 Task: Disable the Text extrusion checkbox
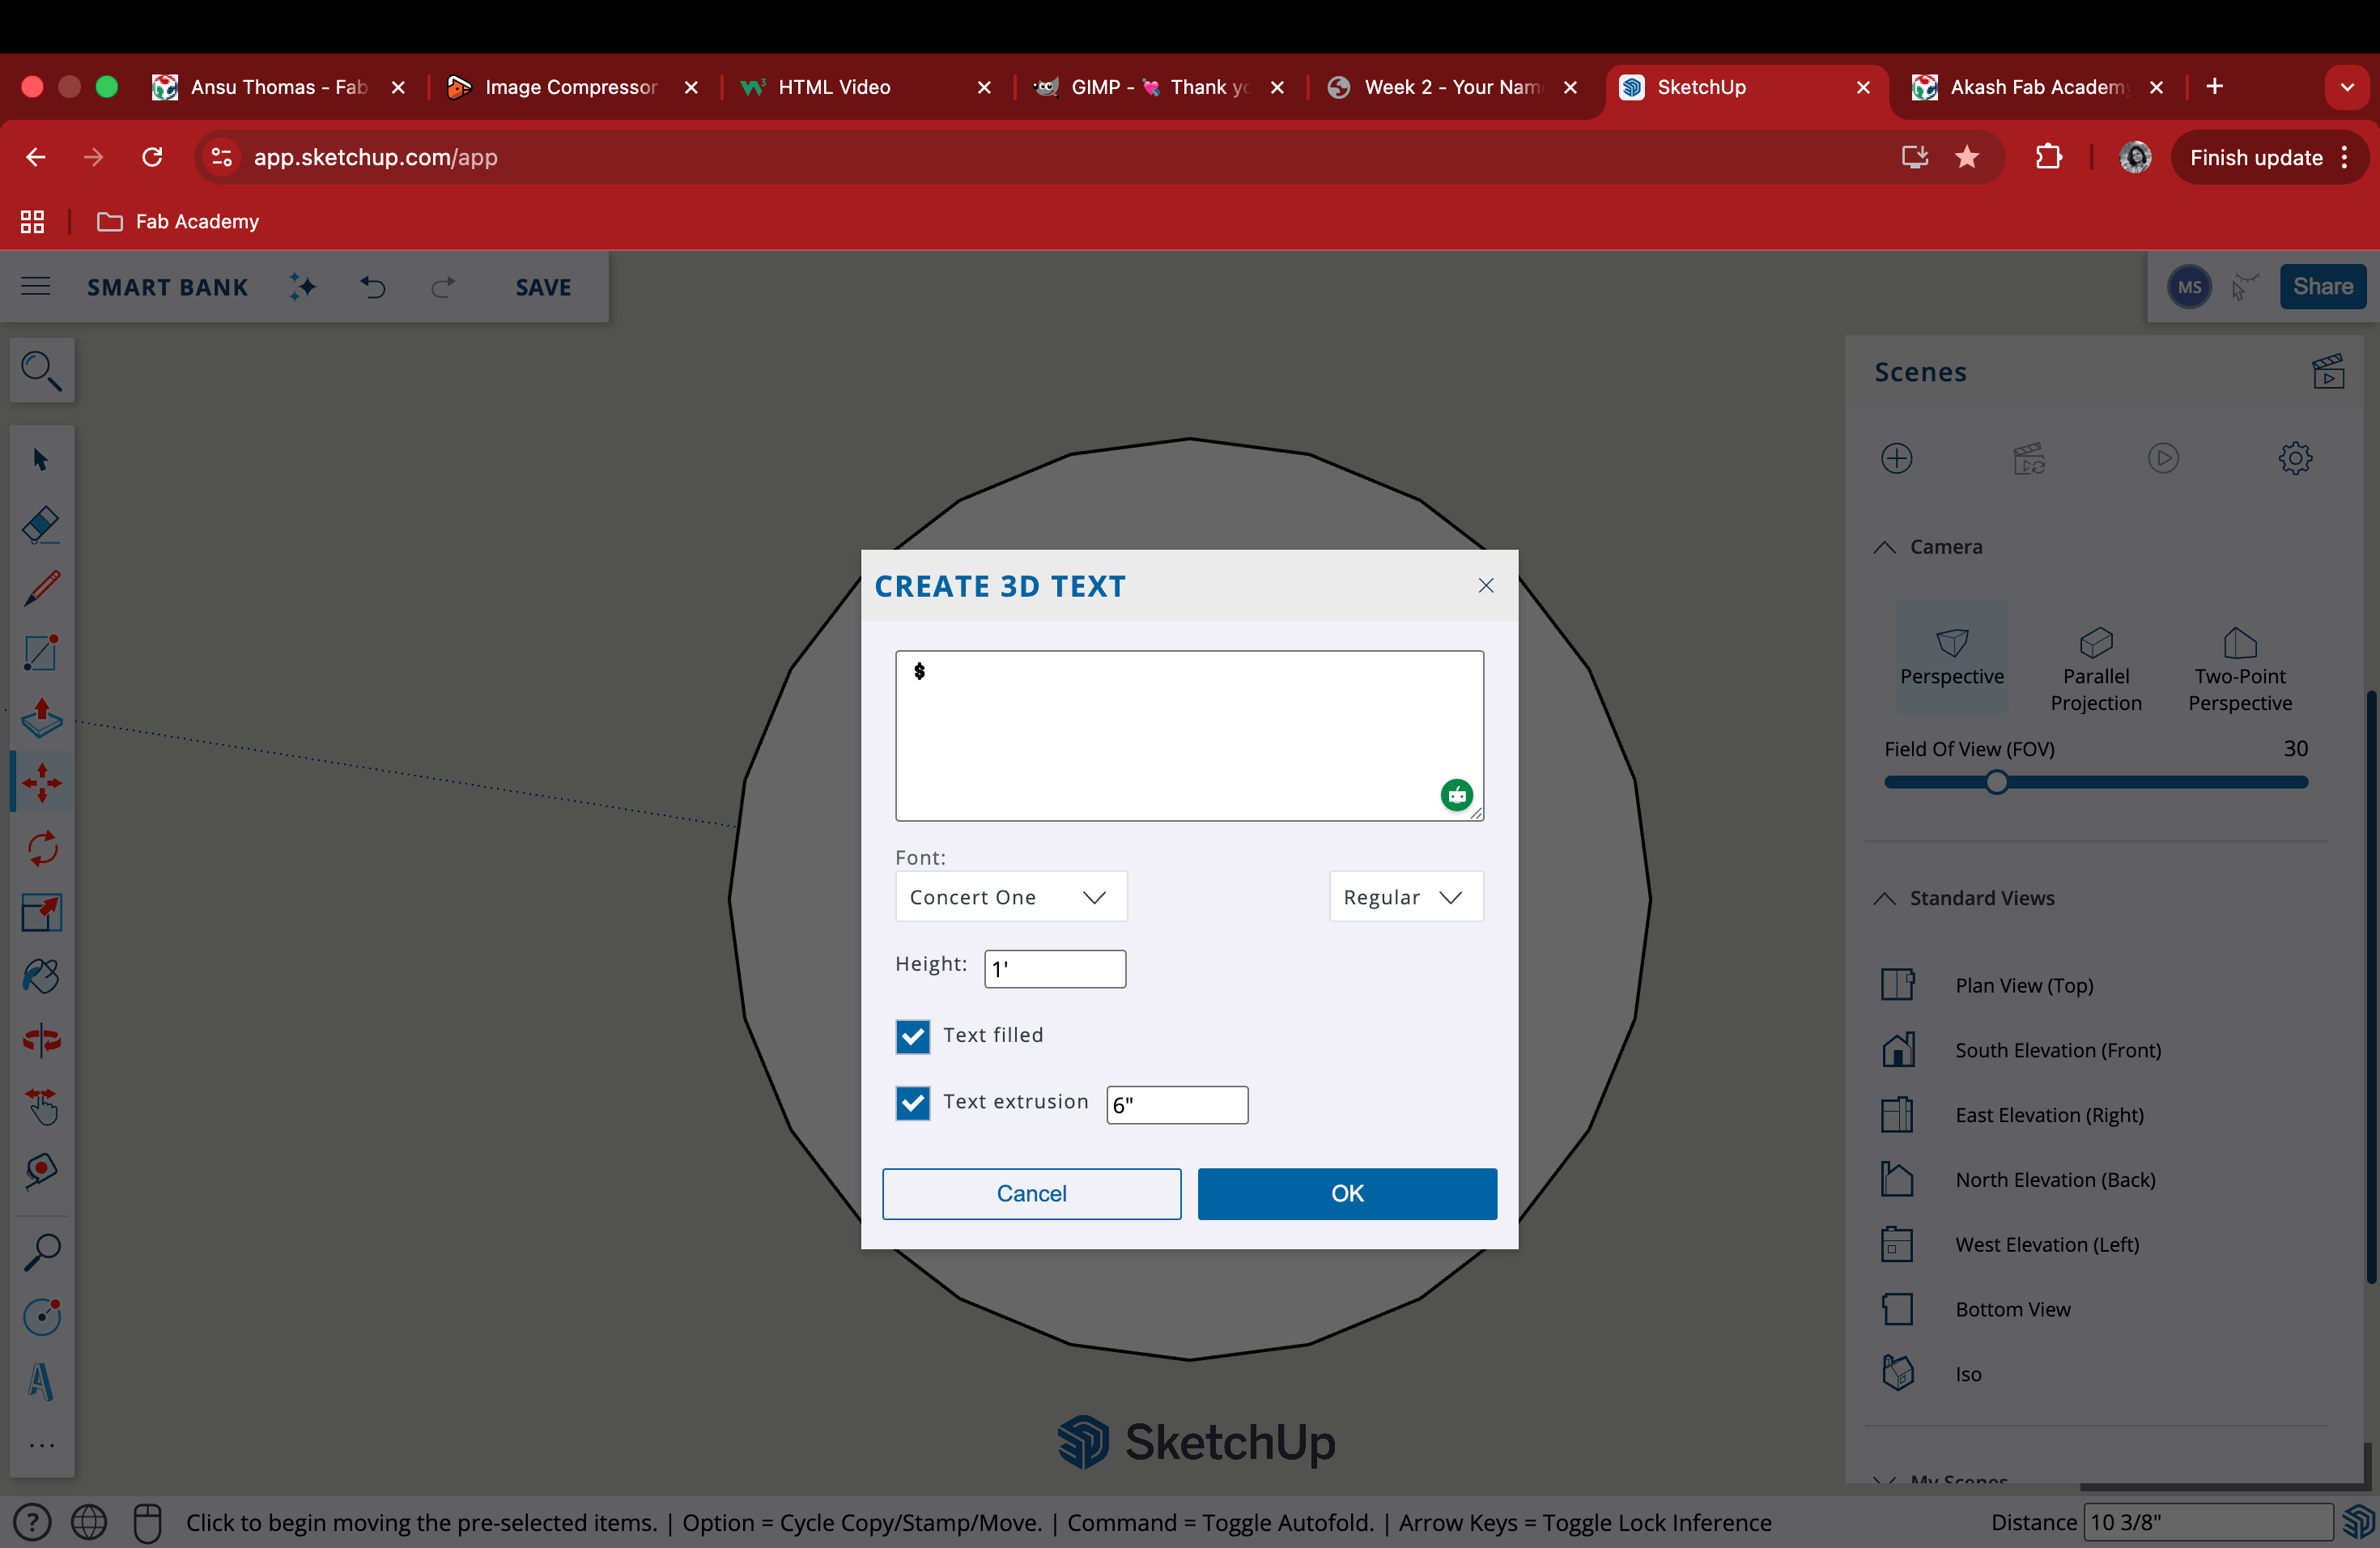912,1103
